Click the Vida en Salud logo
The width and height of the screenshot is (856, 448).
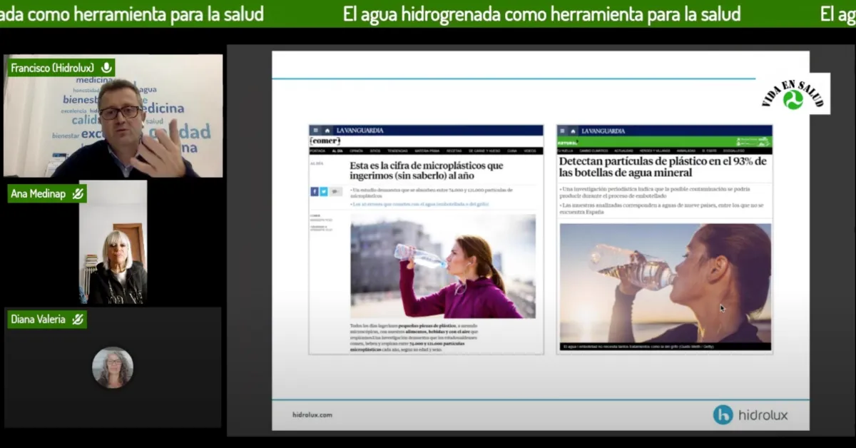pyautogui.click(x=793, y=93)
